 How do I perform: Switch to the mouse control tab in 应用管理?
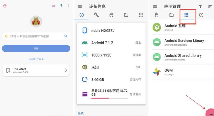157,15
